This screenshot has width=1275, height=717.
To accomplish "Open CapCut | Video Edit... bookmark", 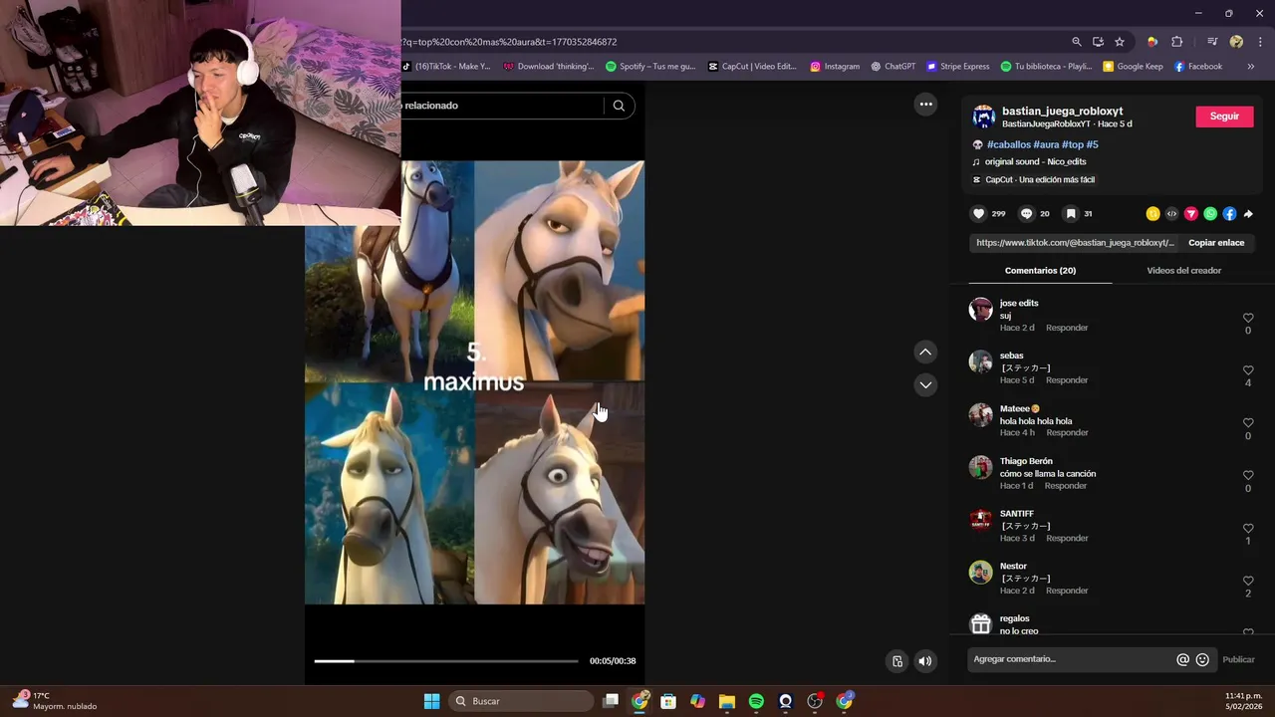I will pos(752,67).
